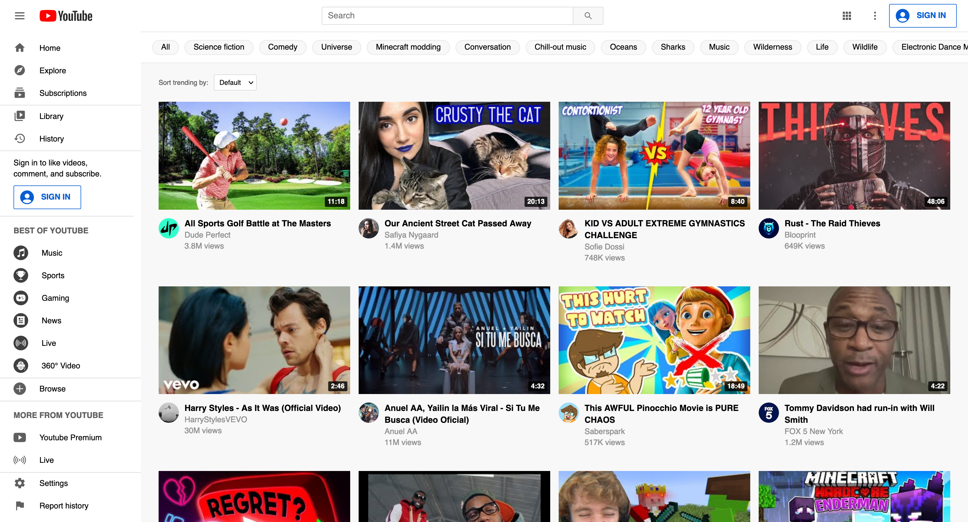Open Saberspark channel avatar
Screen dimensions: 968x522
point(569,413)
